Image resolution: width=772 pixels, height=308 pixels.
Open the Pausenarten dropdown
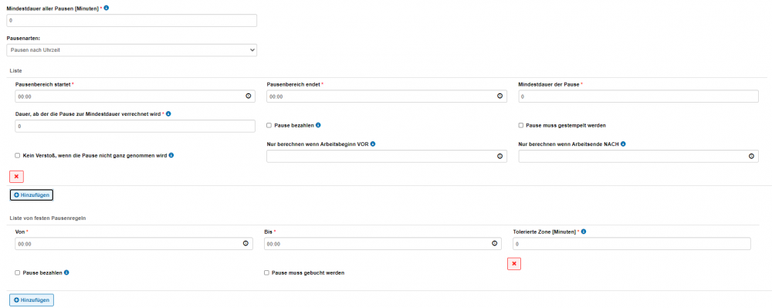click(131, 50)
